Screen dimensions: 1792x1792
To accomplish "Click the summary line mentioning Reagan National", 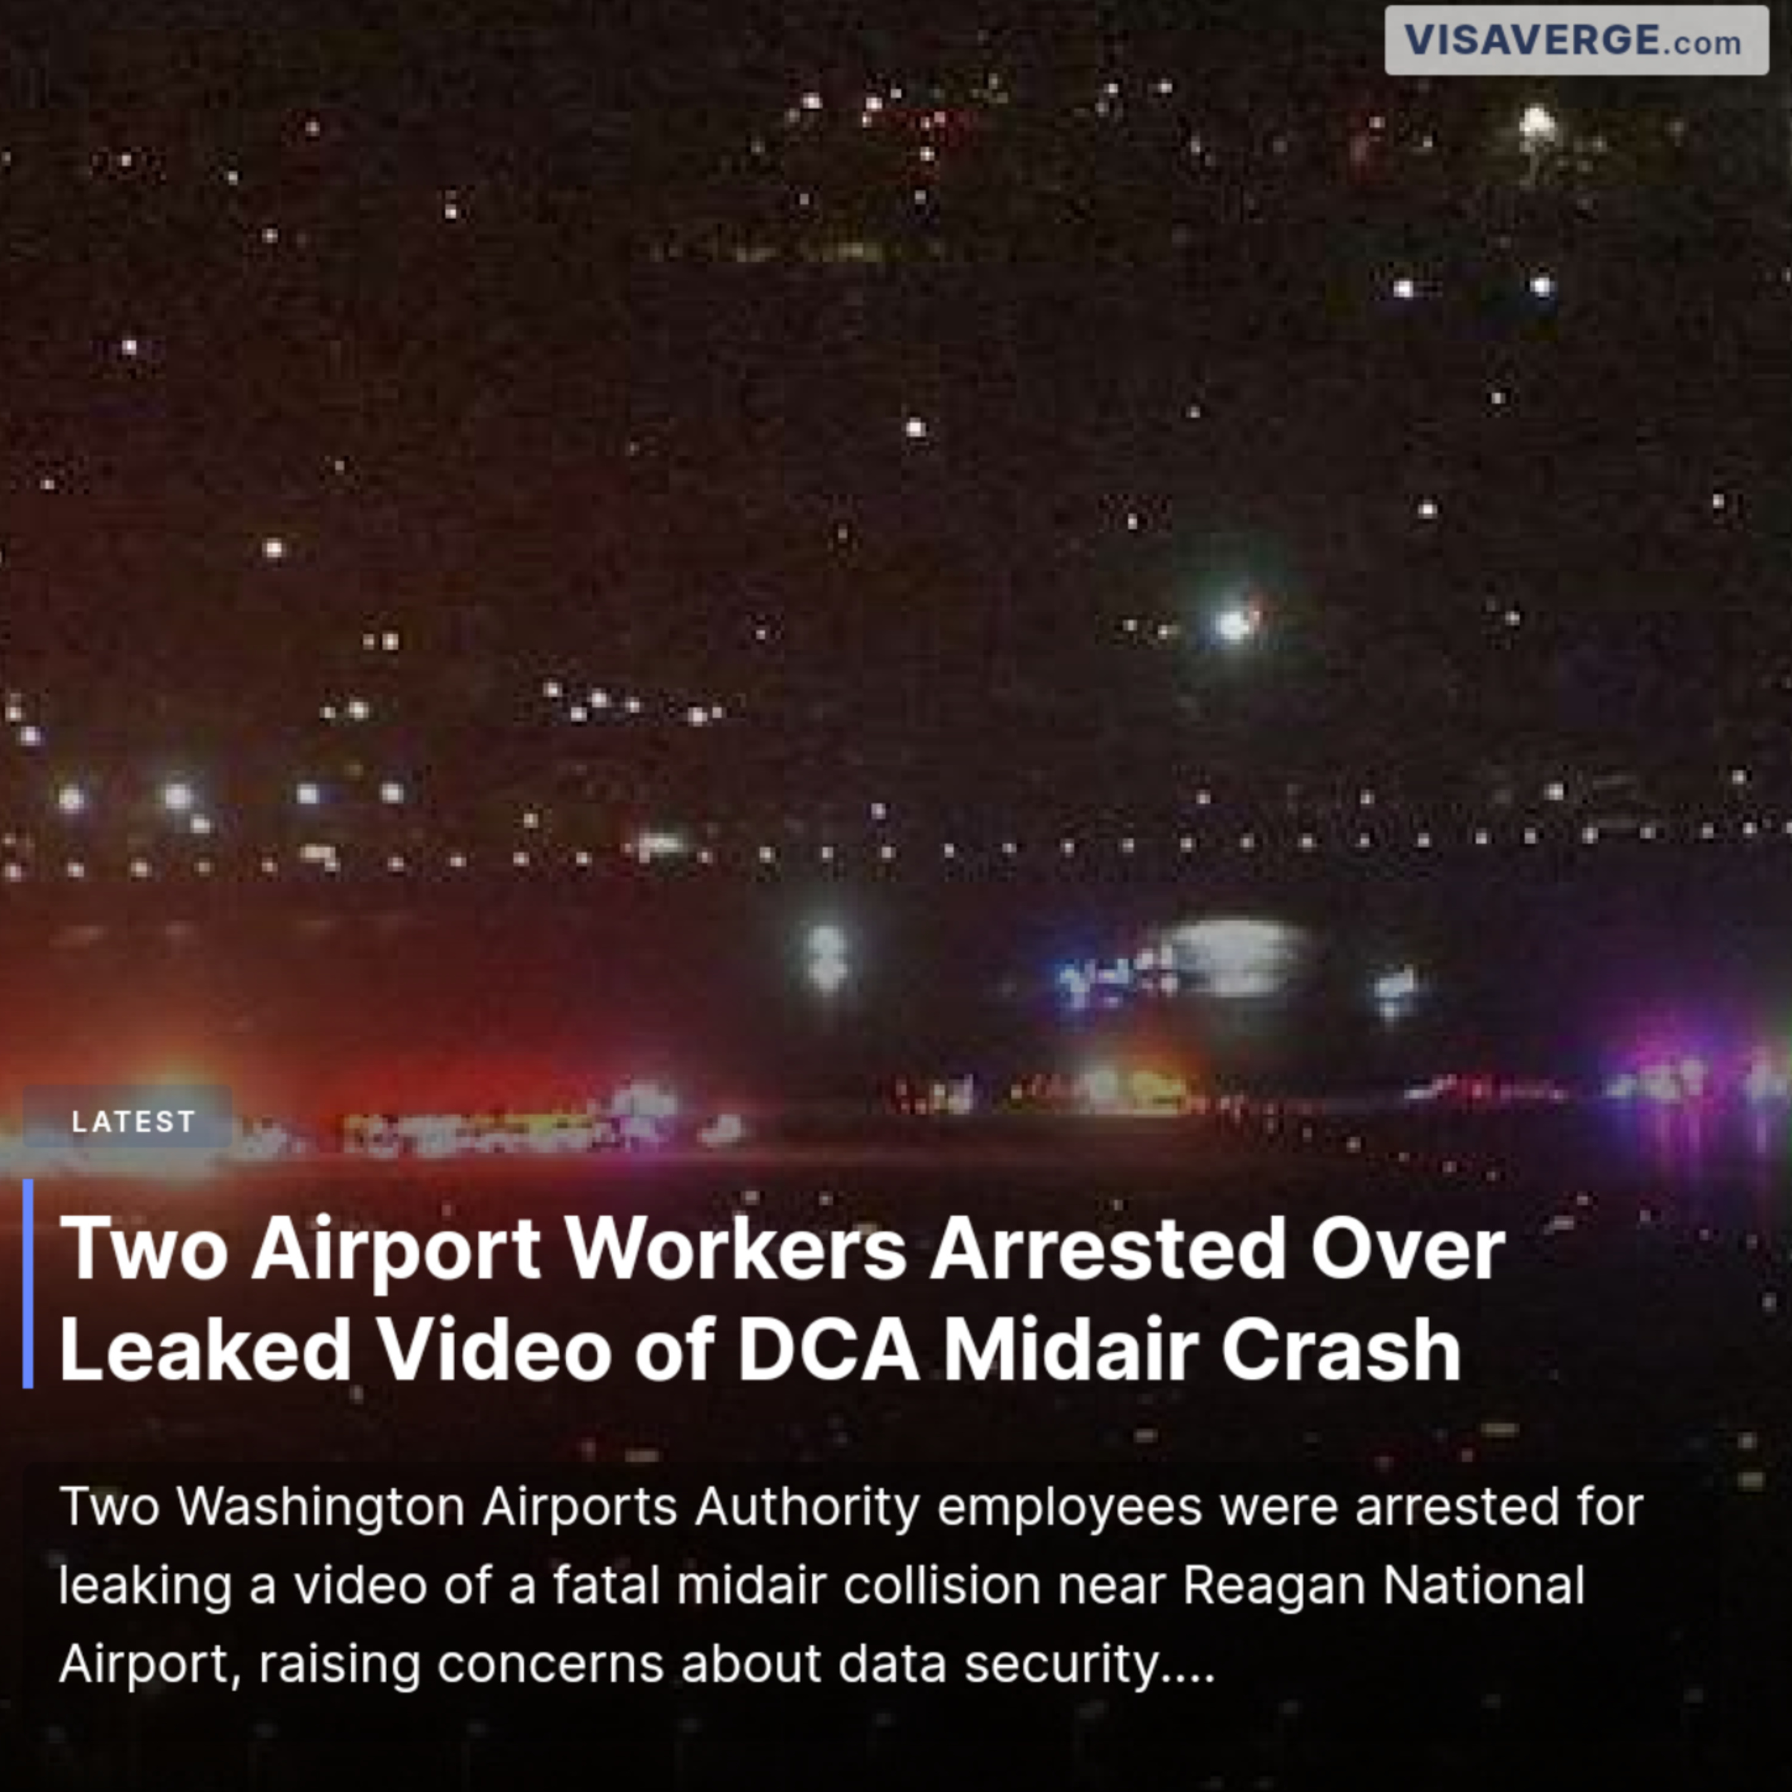I will [x=822, y=1585].
